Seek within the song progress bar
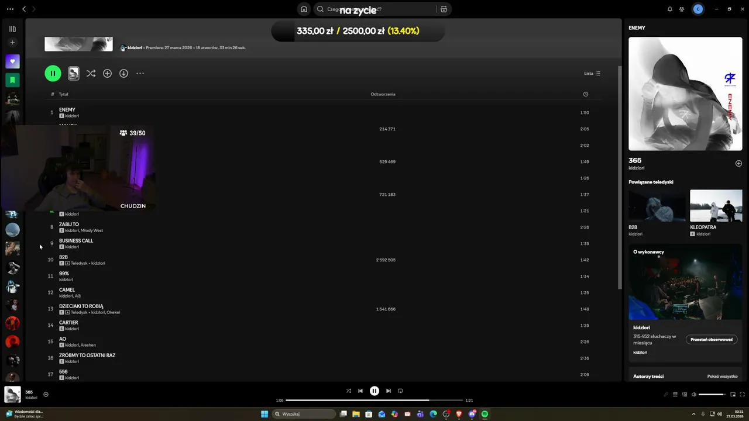749x421 pixels. click(374, 401)
